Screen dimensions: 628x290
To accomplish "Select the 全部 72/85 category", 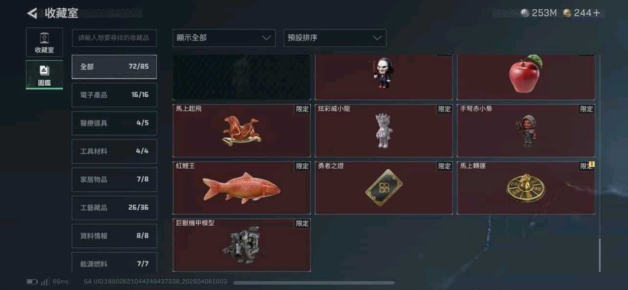I will [x=114, y=67].
